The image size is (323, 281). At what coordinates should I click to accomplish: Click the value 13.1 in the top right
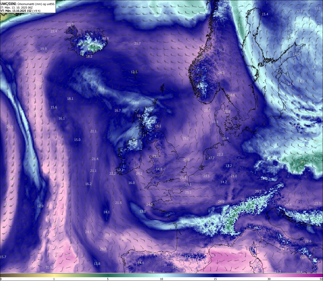(x=299, y=11)
